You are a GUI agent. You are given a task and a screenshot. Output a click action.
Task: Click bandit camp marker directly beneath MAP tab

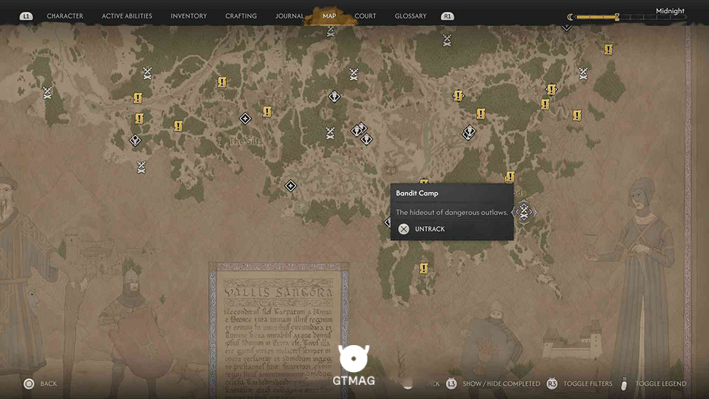(x=330, y=31)
